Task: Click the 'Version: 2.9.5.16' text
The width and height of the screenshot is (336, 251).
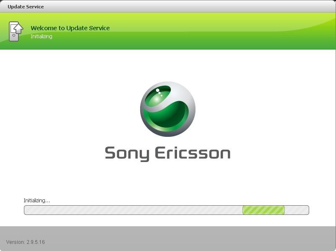Action: click(x=26, y=242)
